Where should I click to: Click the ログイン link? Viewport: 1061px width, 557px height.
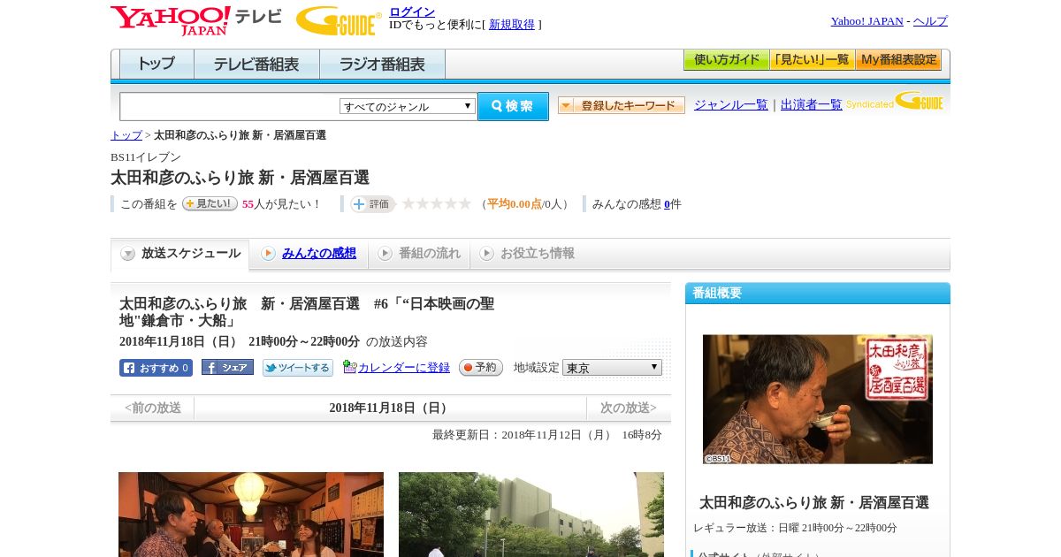[412, 11]
